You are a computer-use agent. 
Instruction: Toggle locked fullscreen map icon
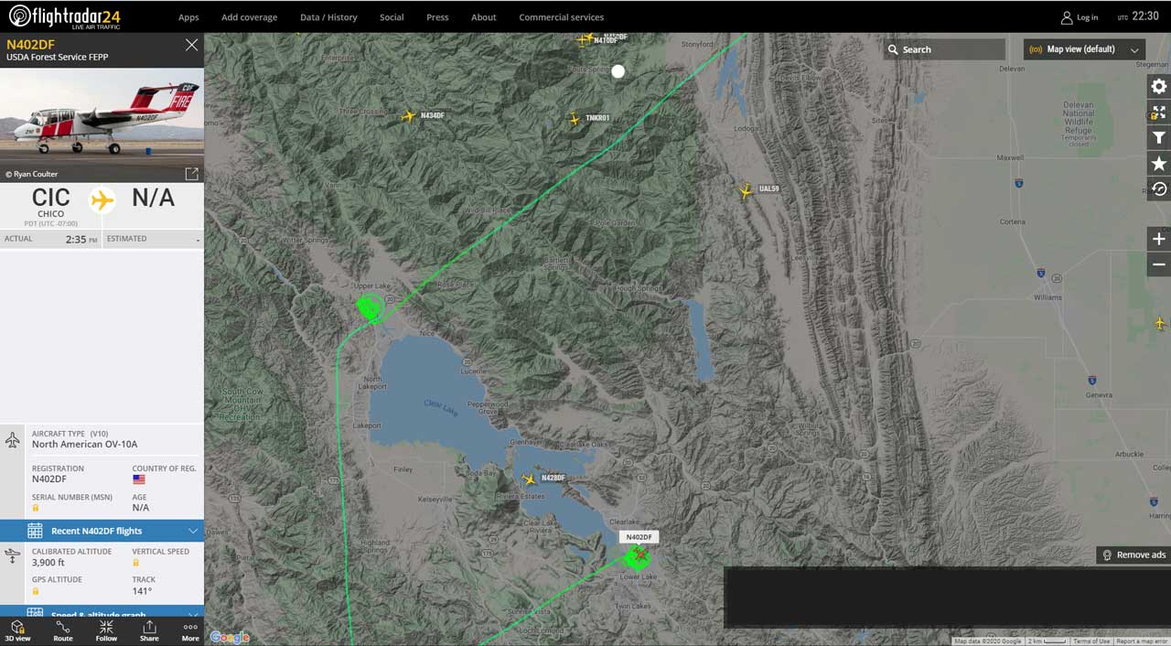tap(1159, 113)
